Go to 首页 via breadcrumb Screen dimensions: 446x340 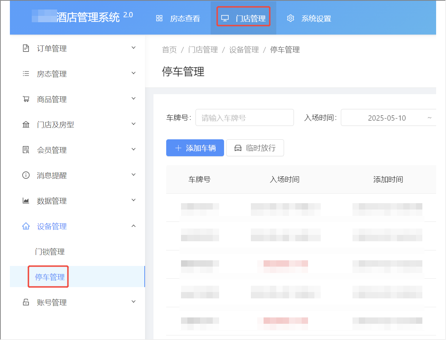169,50
